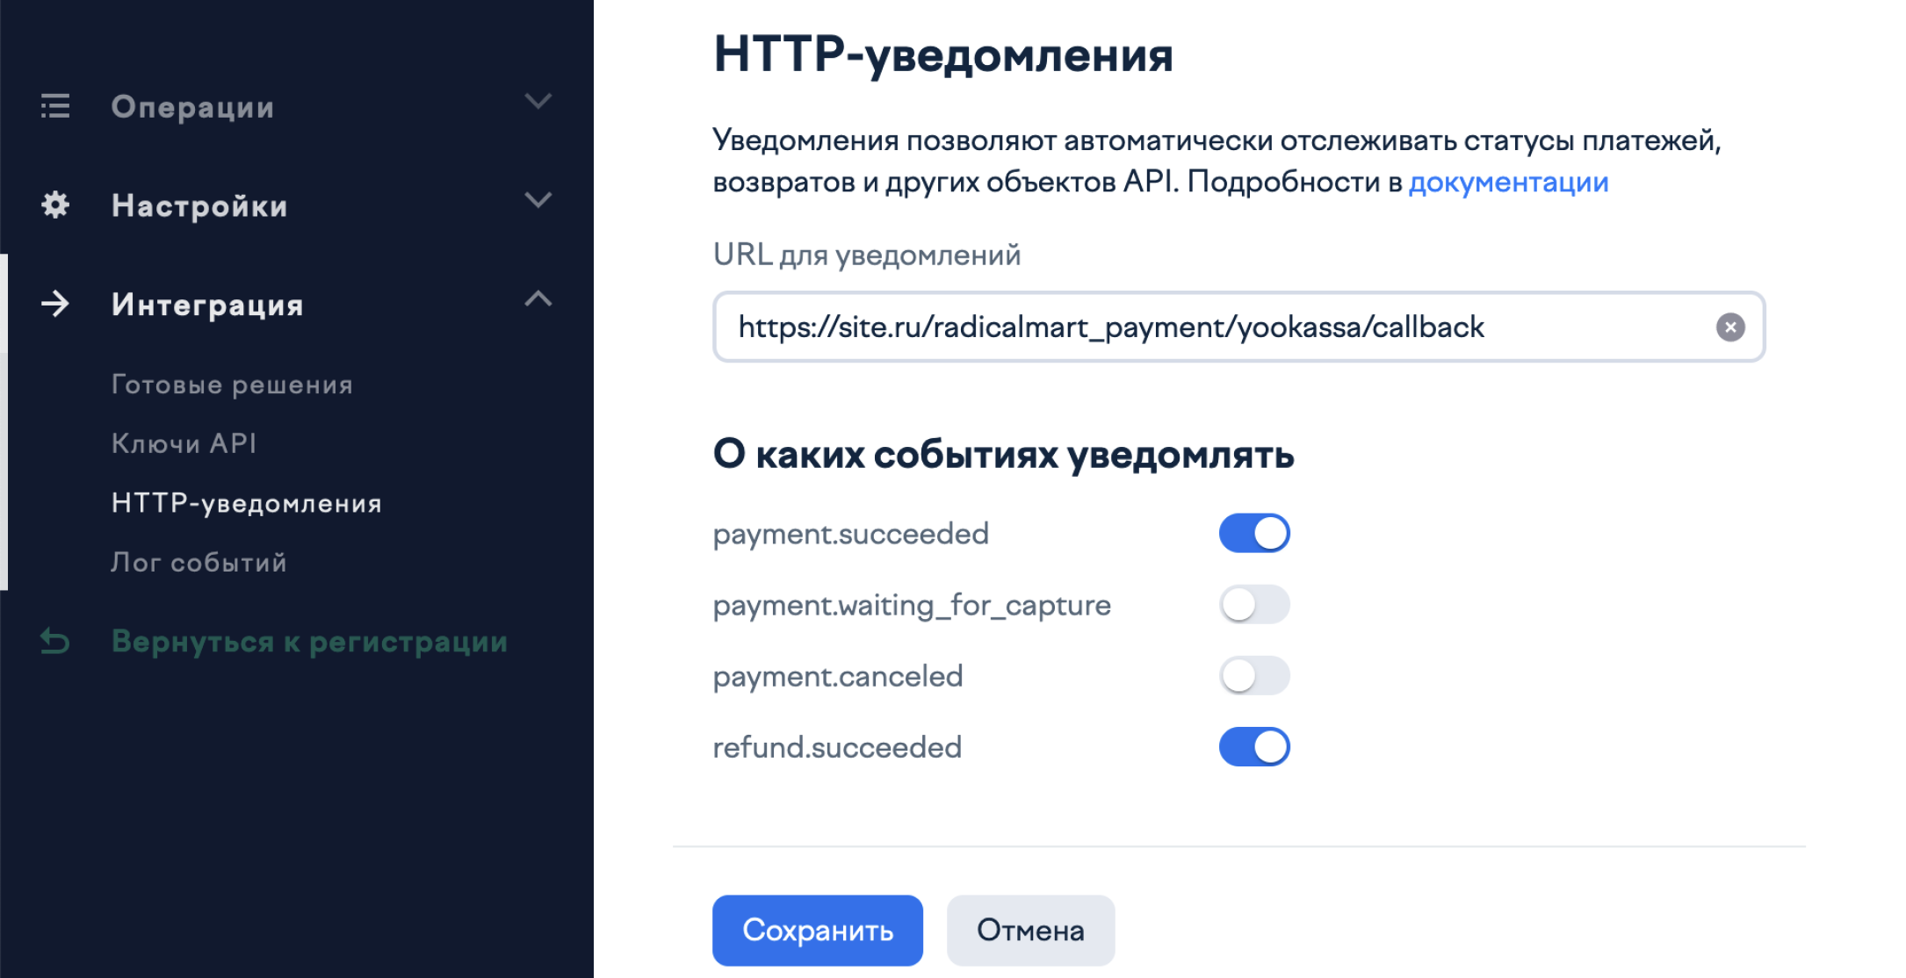Disable payment.succeeded notifications

pos(1253,533)
